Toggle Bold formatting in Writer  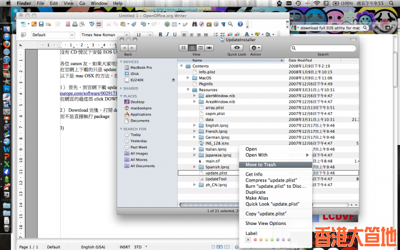coord(161,34)
